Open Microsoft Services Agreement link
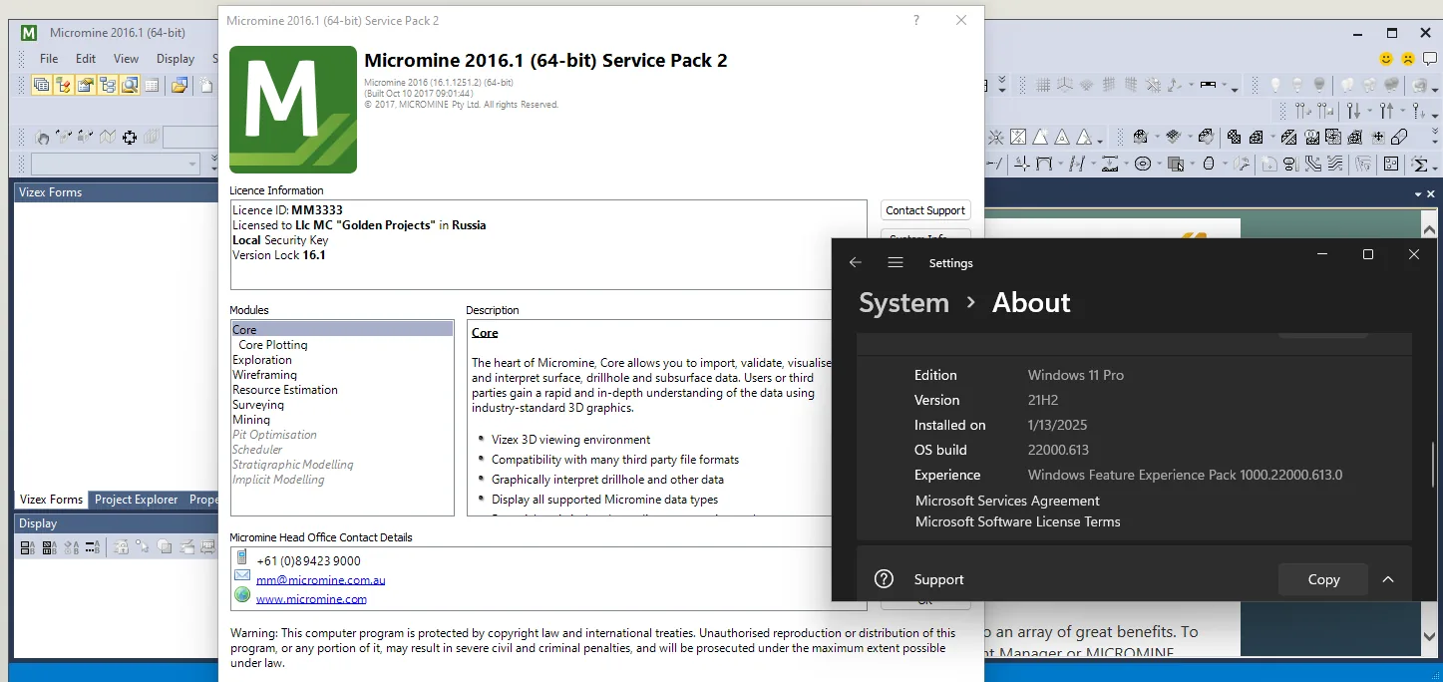The height and width of the screenshot is (682, 1443). pos(1007,501)
